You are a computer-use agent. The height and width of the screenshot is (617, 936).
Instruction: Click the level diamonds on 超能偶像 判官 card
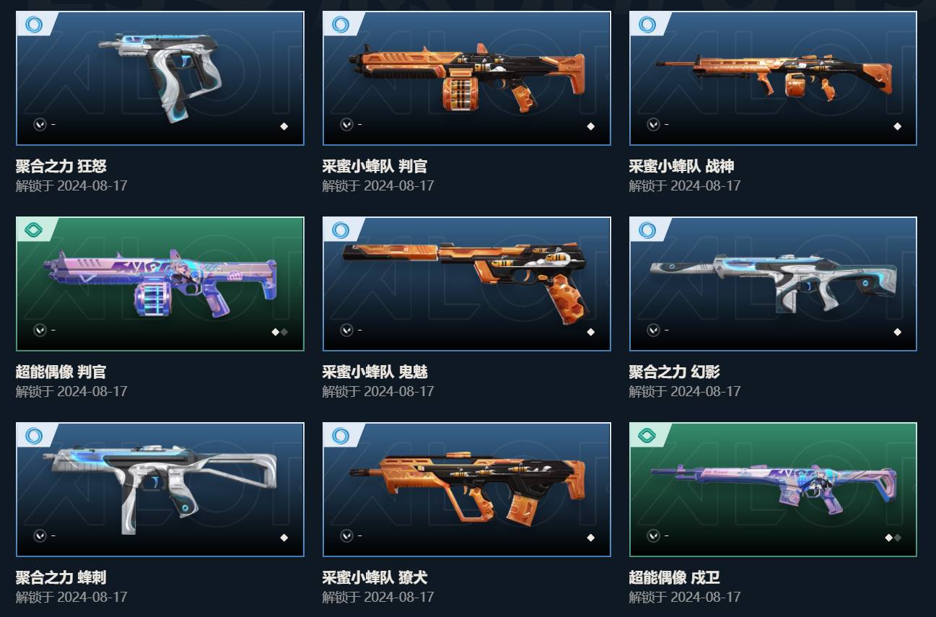click(279, 332)
